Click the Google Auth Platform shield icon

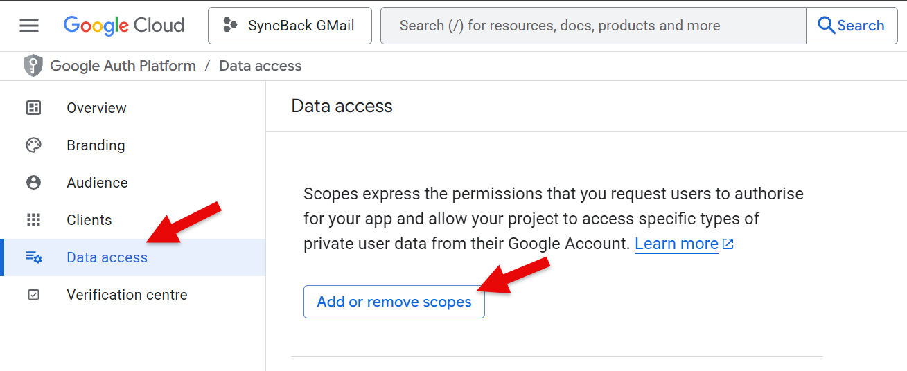point(33,66)
